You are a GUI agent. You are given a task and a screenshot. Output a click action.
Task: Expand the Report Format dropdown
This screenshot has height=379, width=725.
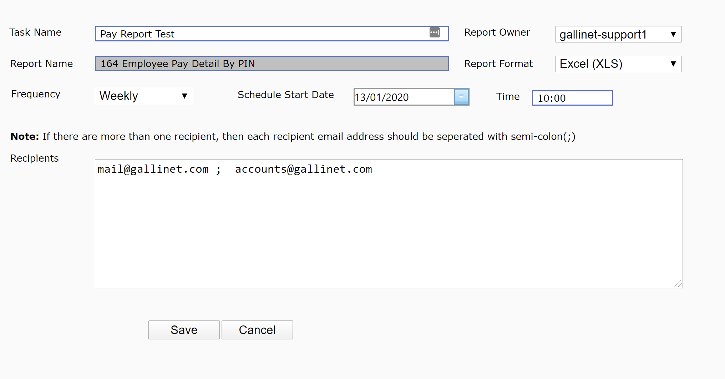(618, 64)
